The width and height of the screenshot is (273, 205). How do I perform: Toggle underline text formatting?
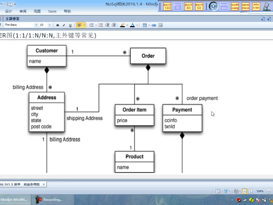pos(70,25)
